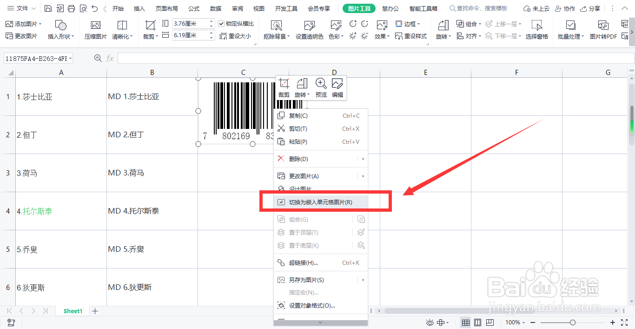The height and width of the screenshot is (329, 635).
Task: Click Compress Picture (压缩图片)
Action: (96, 30)
